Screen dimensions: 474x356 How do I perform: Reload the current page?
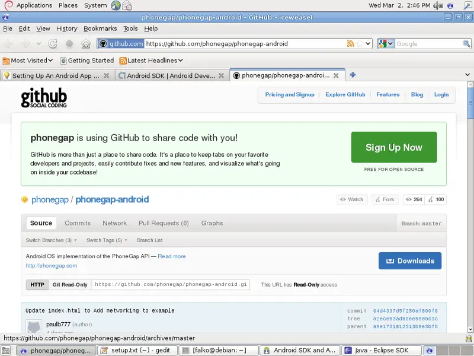click(53, 44)
